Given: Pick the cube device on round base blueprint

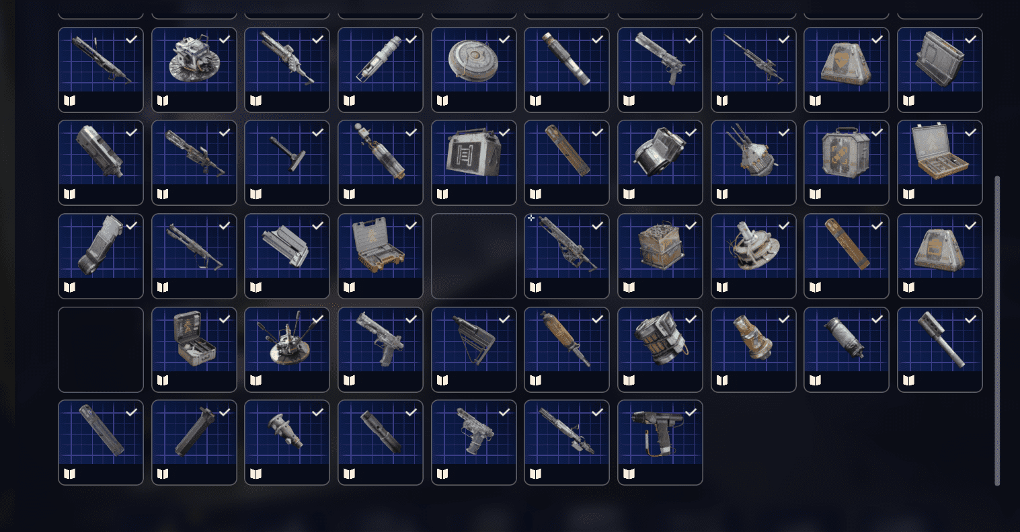Looking at the screenshot, I should [x=194, y=69].
